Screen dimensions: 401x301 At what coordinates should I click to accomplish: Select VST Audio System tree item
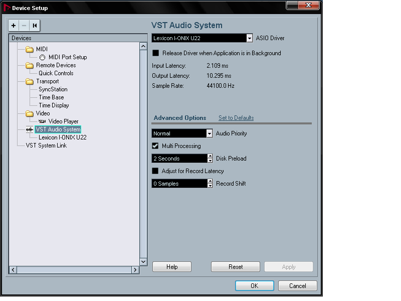tap(58, 129)
